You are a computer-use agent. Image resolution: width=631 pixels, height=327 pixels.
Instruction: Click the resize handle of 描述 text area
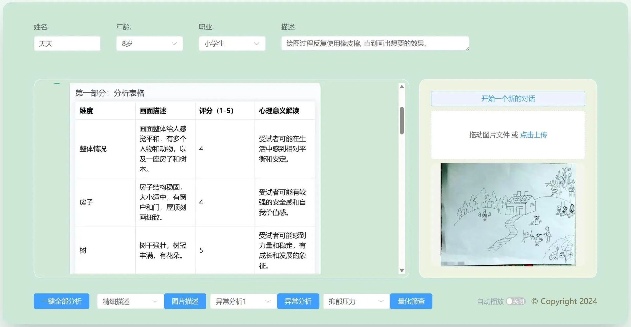tap(467, 49)
